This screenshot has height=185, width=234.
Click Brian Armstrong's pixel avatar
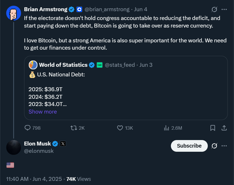pyautogui.click(x=14, y=13)
